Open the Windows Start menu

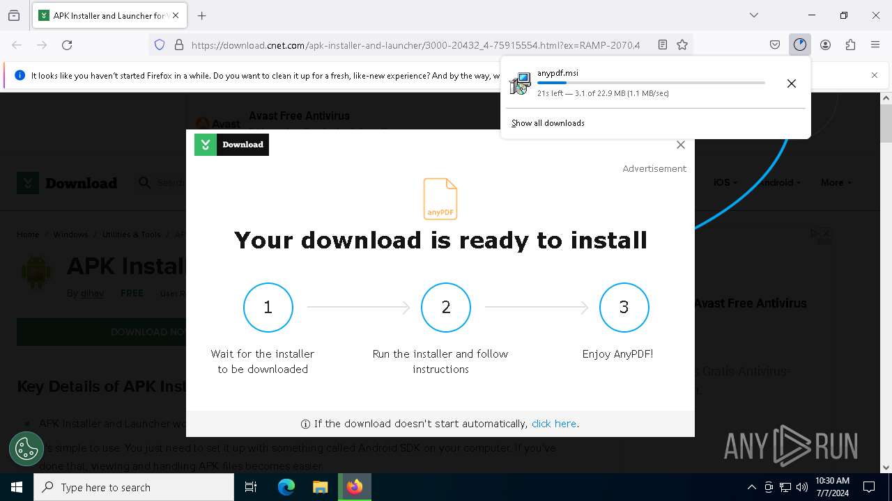click(x=17, y=487)
